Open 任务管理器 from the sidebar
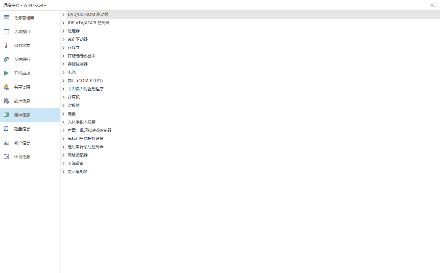The height and width of the screenshot is (273, 440). [30, 18]
